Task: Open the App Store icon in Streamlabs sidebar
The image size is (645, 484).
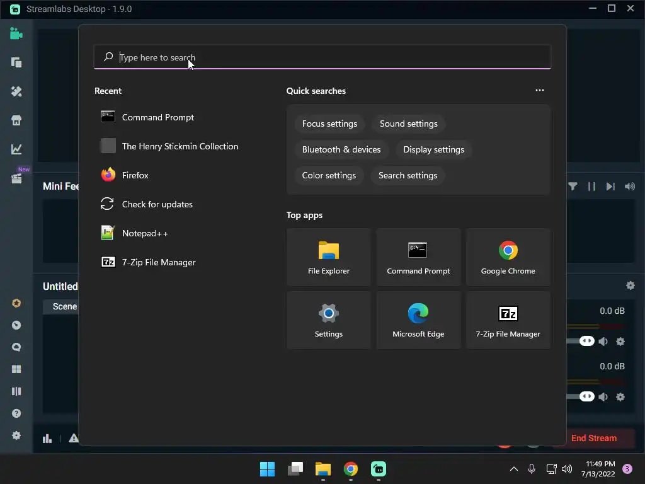Action: (16, 120)
